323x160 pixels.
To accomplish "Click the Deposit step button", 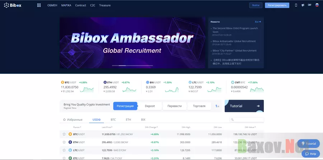I will coord(150,106).
